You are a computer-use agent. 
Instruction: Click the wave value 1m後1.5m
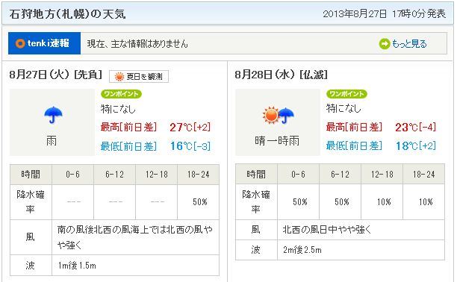(77, 266)
